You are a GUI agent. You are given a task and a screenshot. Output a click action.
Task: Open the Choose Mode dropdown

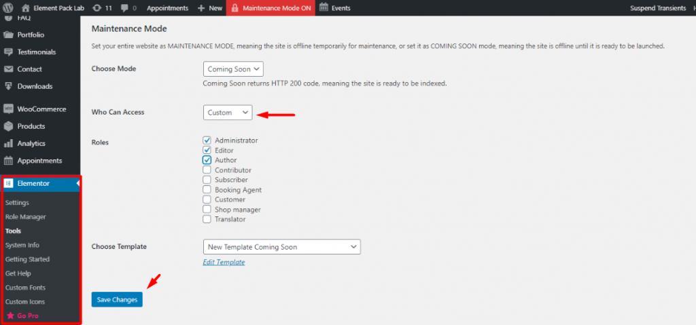click(233, 69)
